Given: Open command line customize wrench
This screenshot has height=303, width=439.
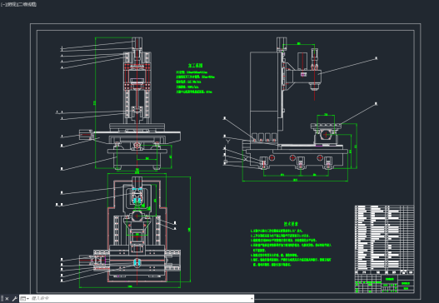Looking at the screenshot, I should [14, 299].
